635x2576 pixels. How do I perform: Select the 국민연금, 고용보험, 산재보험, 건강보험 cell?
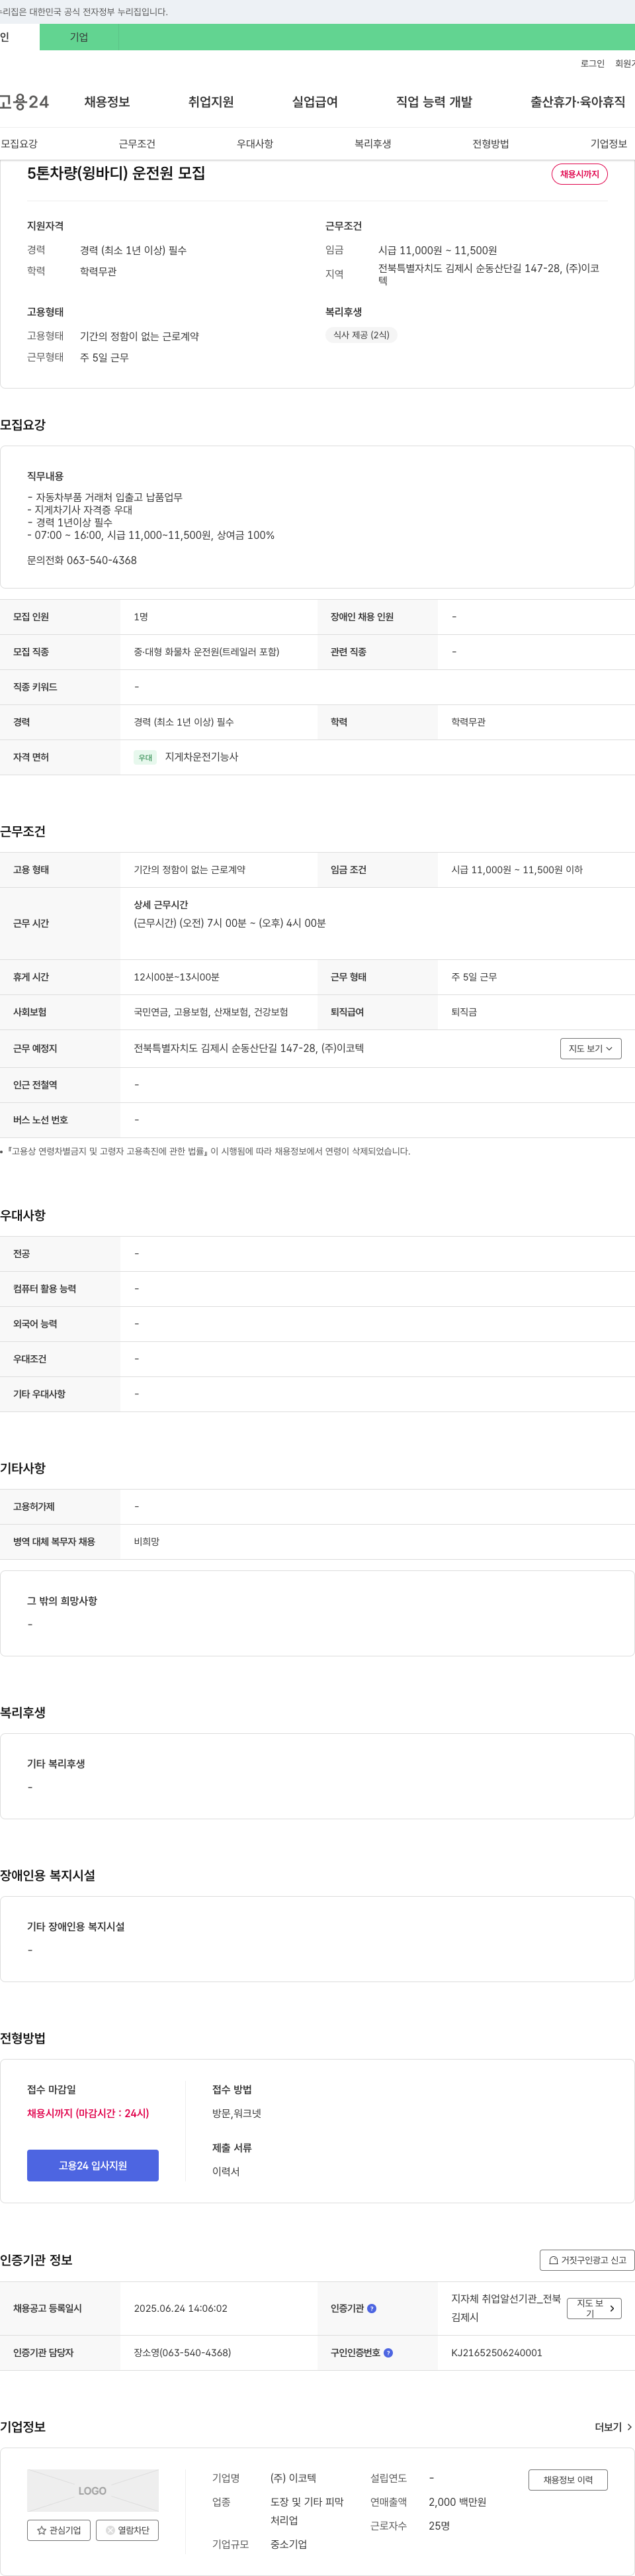(210, 1012)
